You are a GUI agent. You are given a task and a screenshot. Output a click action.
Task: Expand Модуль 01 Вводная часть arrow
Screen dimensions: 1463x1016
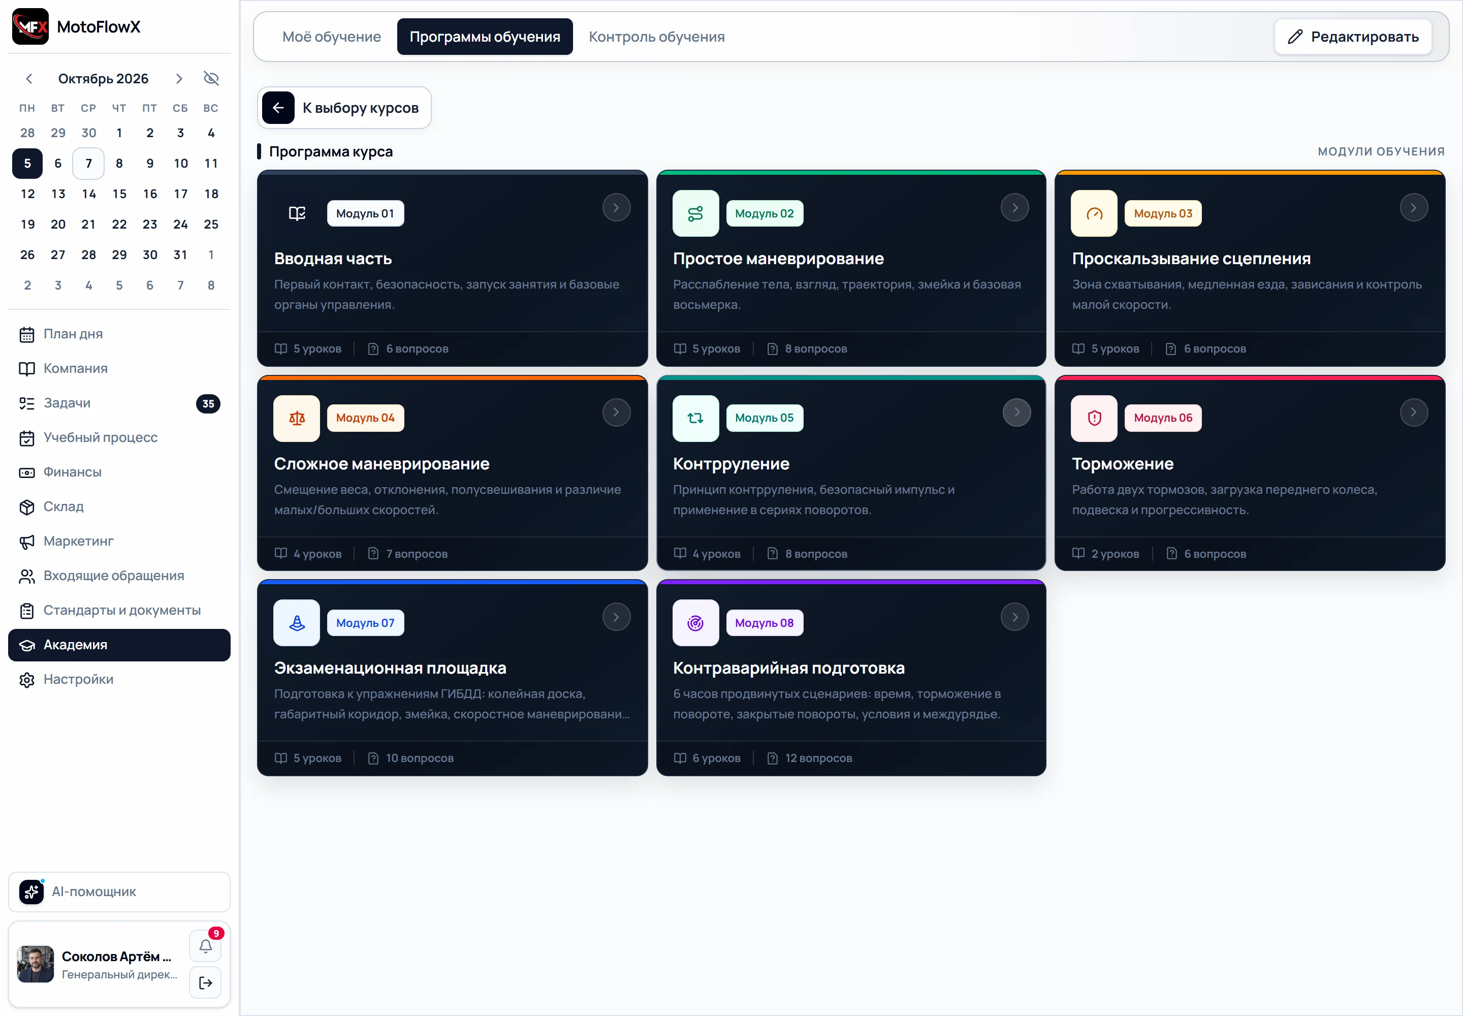pos(616,208)
